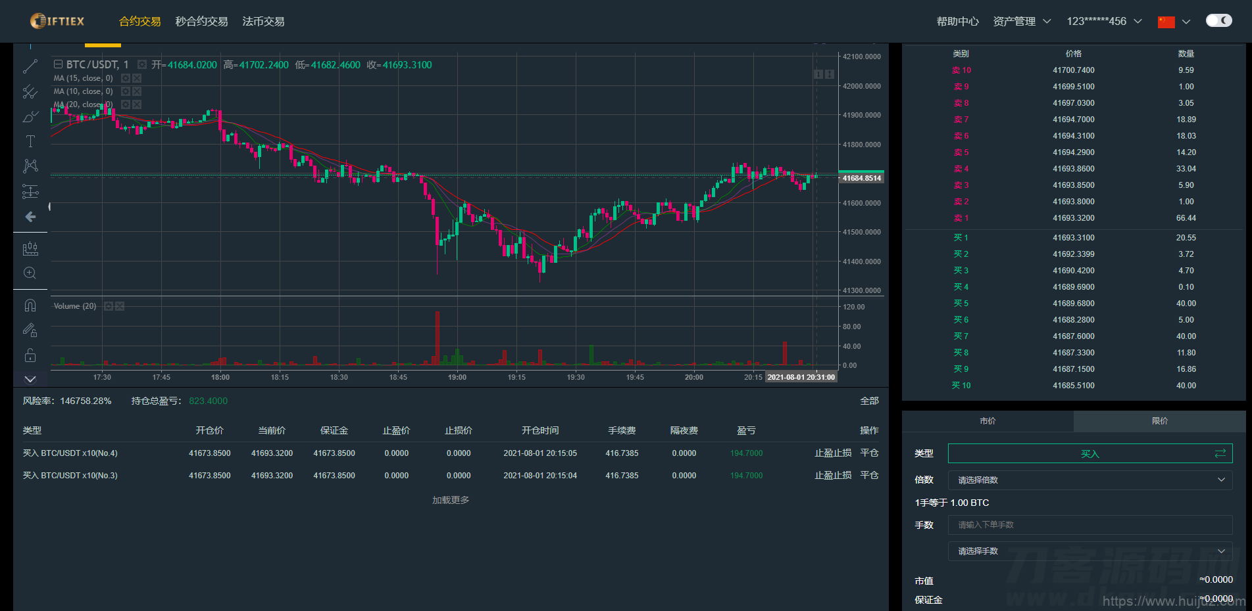Image resolution: width=1252 pixels, height=611 pixels.
Task: Click 止盈止损 for position No.4
Action: 833,453
